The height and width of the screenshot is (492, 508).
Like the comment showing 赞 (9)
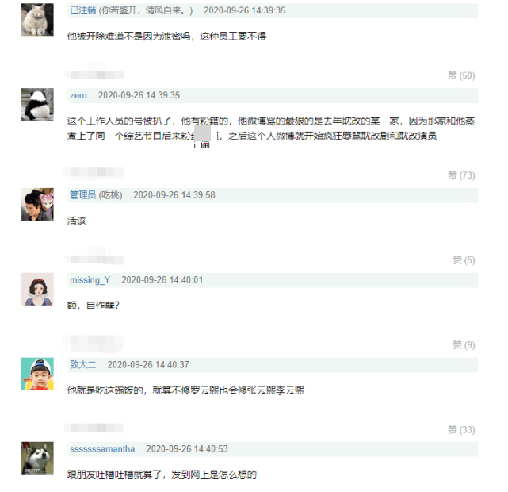pos(464,345)
